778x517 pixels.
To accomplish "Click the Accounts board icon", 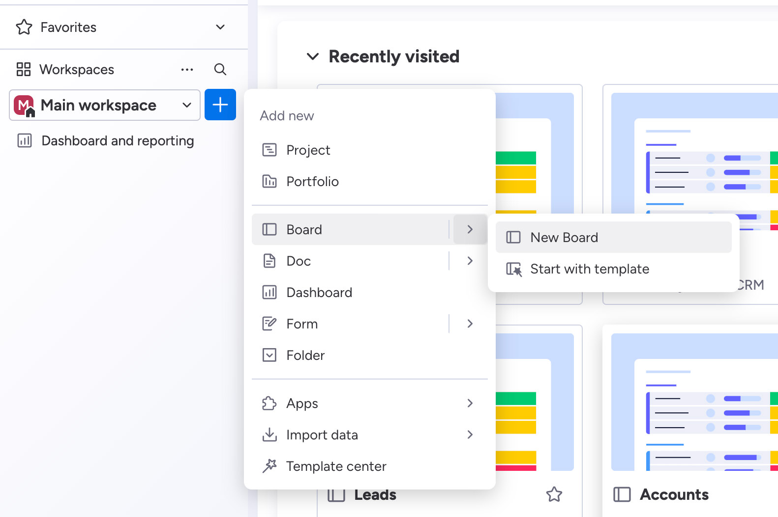I will pyautogui.click(x=622, y=494).
